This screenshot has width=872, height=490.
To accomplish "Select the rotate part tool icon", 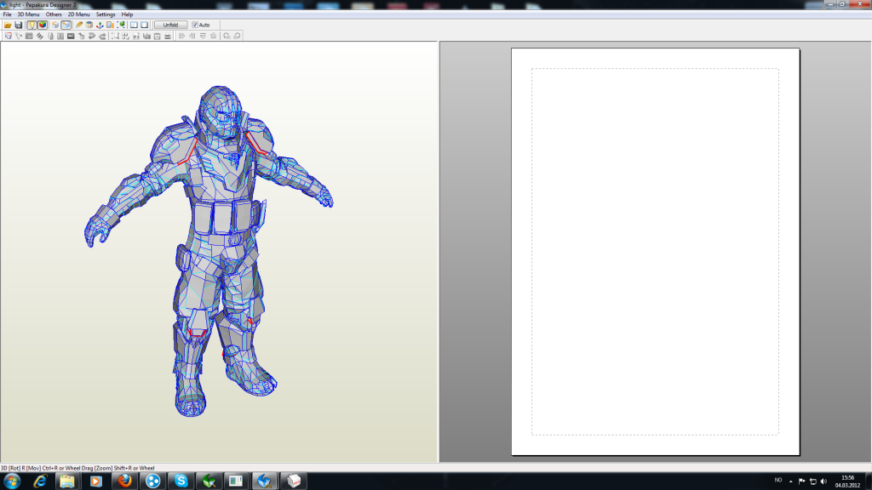I will point(19,36).
